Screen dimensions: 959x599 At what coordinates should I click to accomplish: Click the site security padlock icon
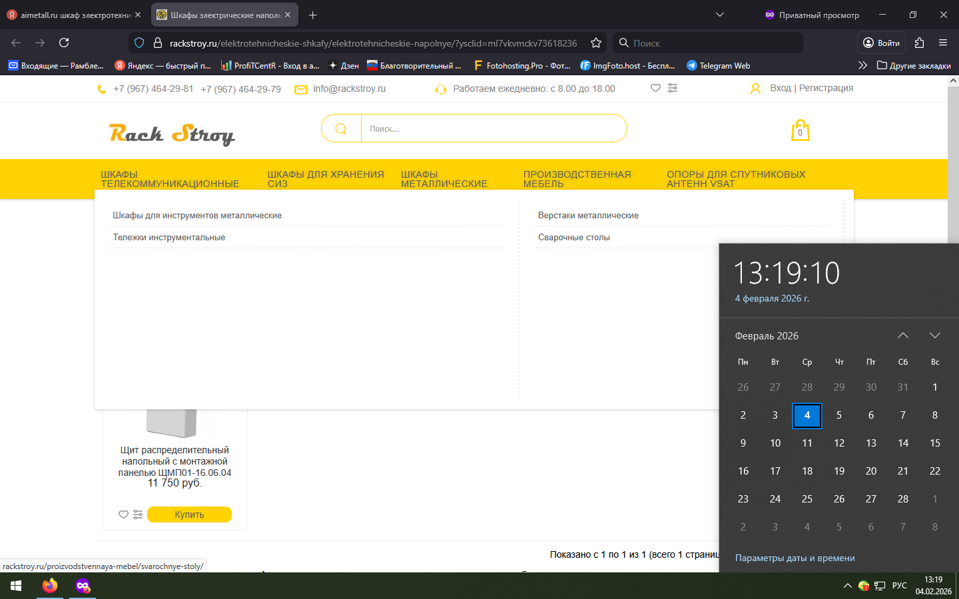pyautogui.click(x=158, y=43)
